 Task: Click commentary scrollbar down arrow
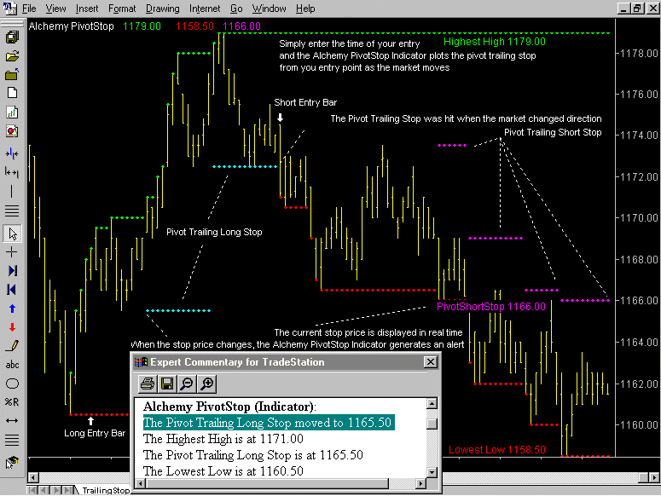pos(432,472)
